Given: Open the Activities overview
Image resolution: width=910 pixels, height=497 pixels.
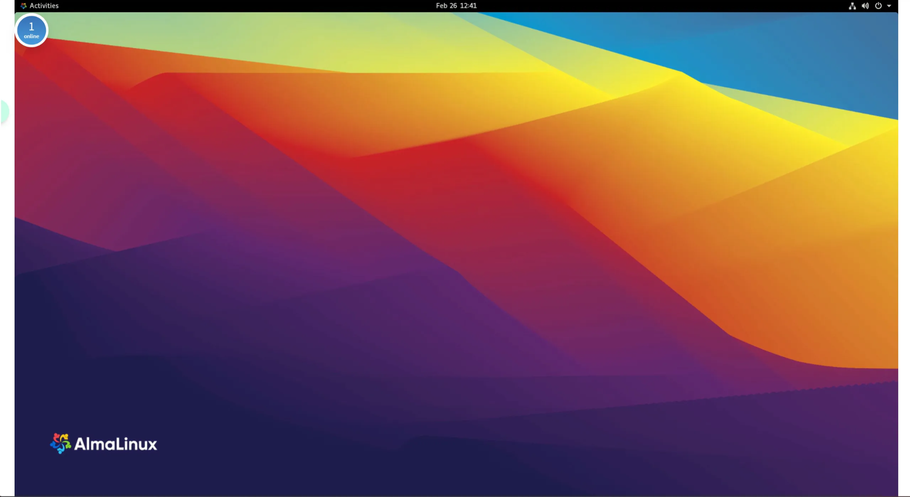Looking at the screenshot, I should pyautogui.click(x=44, y=6).
